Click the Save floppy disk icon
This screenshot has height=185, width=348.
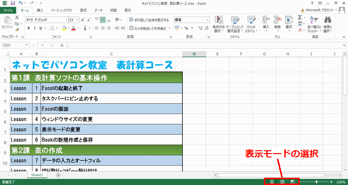point(13,3)
